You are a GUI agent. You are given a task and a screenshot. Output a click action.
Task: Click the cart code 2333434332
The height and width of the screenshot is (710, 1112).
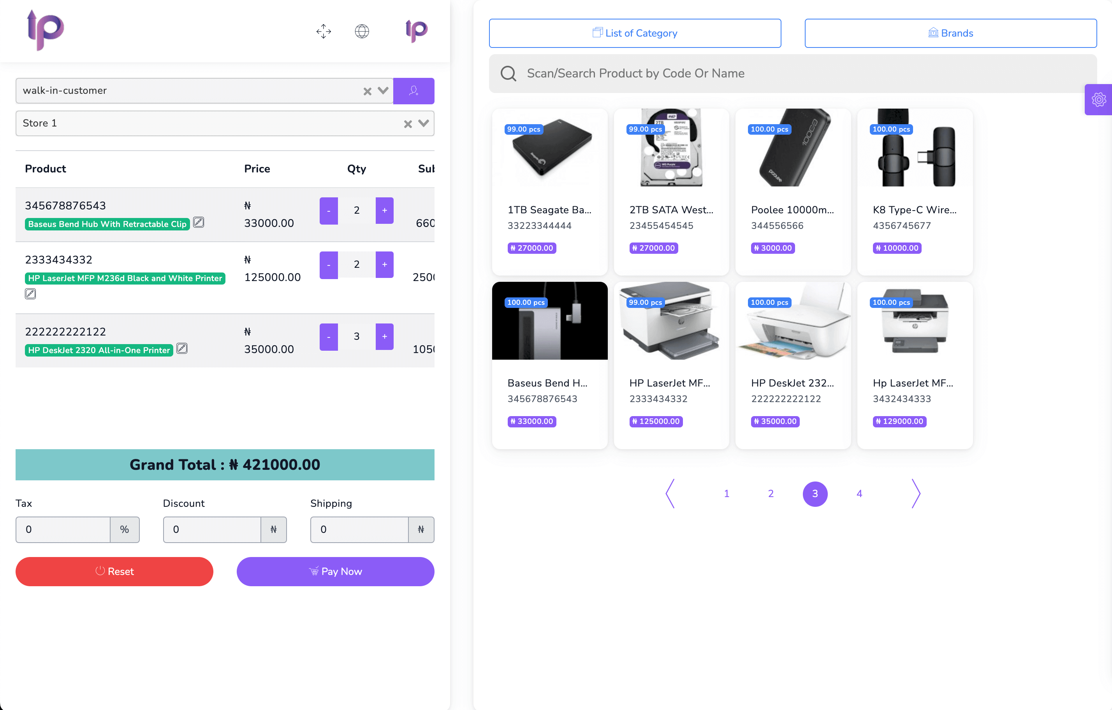(59, 260)
